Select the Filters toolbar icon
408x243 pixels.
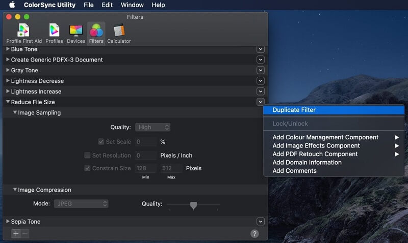(x=96, y=33)
